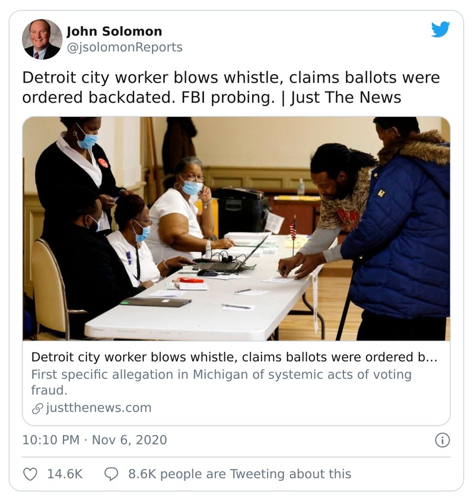Screen dimensions: 474x501
Task: Open the Twitter bird logo
Action: pyautogui.click(x=440, y=30)
